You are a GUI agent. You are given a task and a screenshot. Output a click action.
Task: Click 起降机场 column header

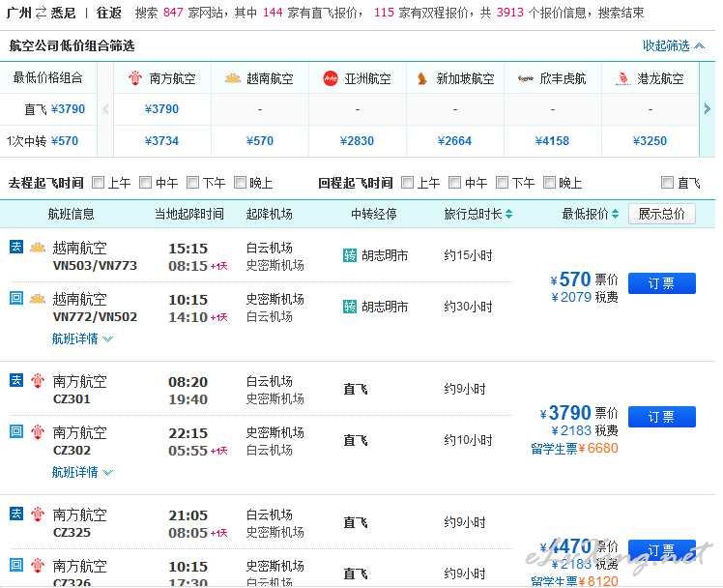pyautogui.click(x=270, y=214)
